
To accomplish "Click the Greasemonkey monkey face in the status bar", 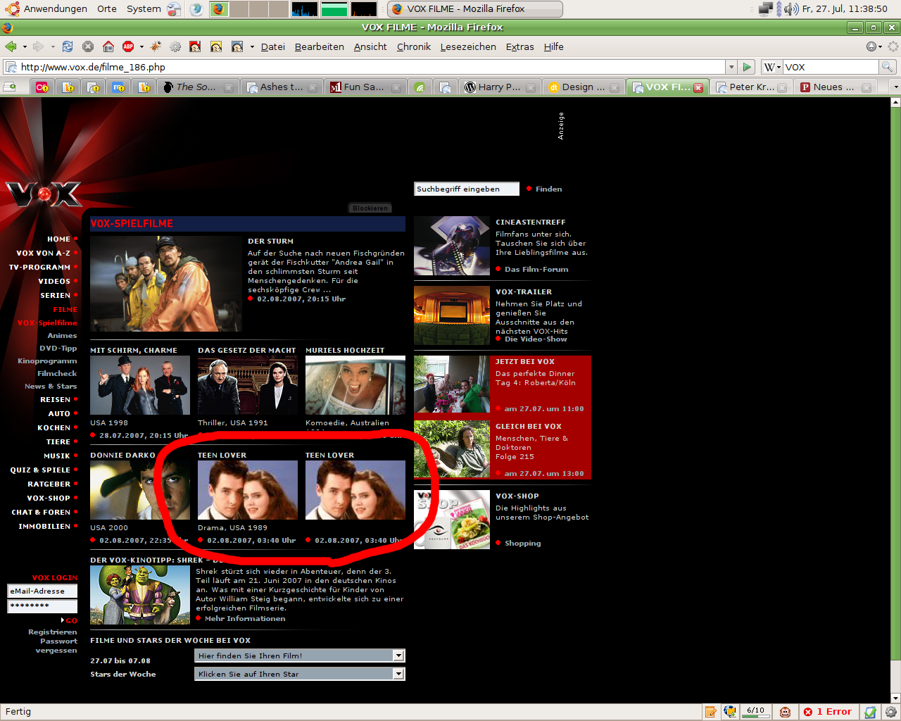I will (786, 712).
